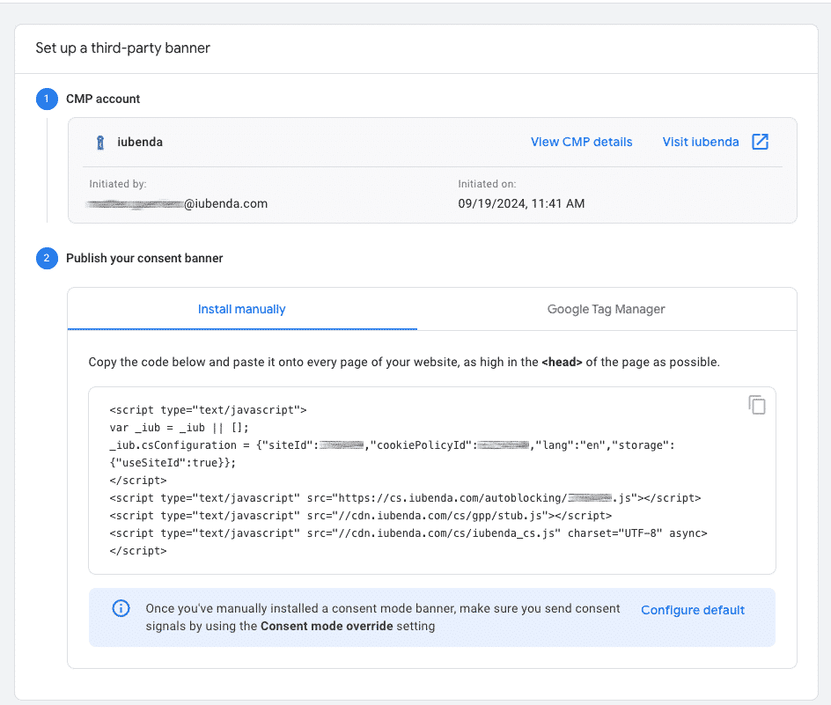The width and height of the screenshot is (831, 705).
Task: Open Configure default consent settings
Action: click(x=692, y=609)
